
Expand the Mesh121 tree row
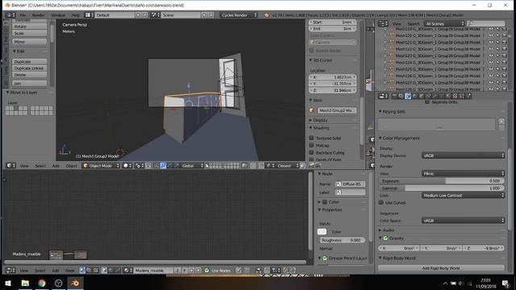[385, 43]
